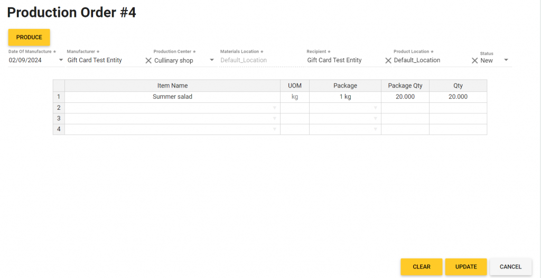Open the Status dropdown

pyautogui.click(x=506, y=60)
